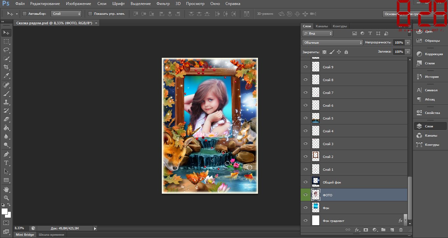Select the Brush tool
The width and height of the screenshot is (448, 238).
(6, 94)
